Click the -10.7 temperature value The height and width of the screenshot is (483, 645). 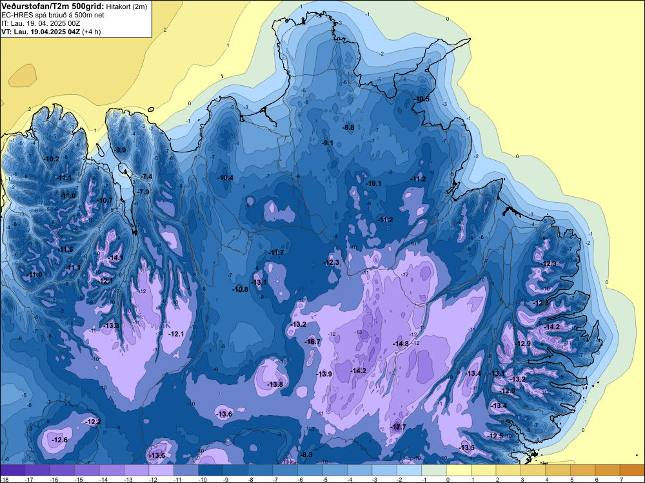(x=104, y=201)
